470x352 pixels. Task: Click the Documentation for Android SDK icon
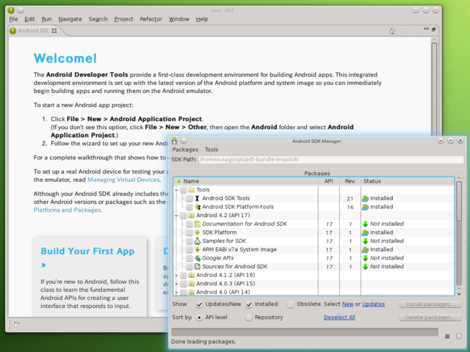tap(198, 224)
